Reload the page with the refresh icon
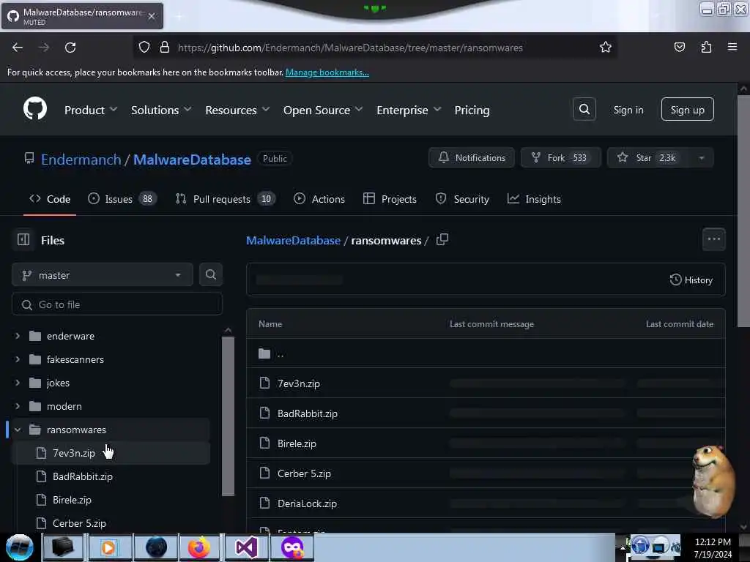Image resolution: width=750 pixels, height=562 pixels. pyautogui.click(x=70, y=48)
